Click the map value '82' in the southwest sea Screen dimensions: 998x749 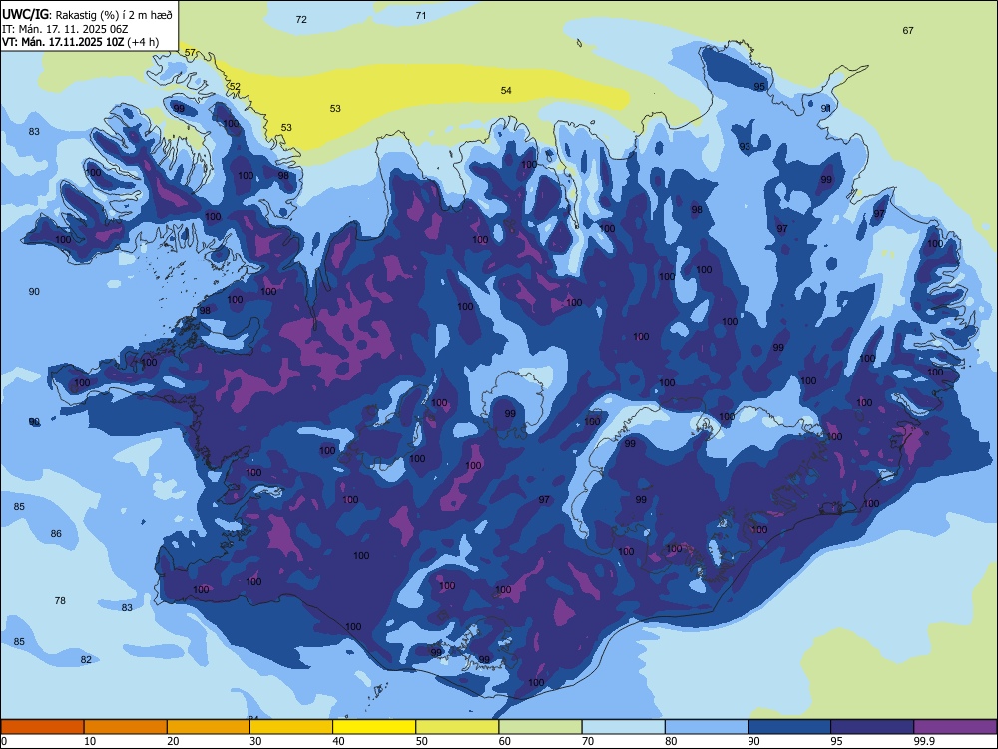coord(86,660)
